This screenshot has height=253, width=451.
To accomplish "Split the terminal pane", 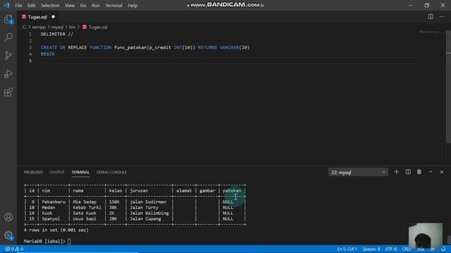I will [408, 171].
